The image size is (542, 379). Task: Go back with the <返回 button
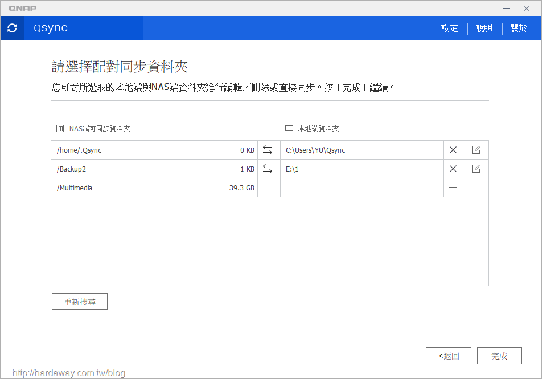pyautogui.click(x=448, y=356)
